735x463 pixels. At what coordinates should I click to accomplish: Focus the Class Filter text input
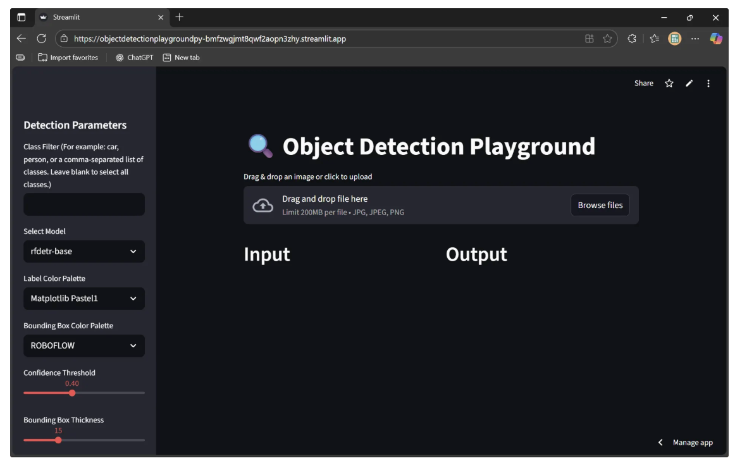click(x=84, y=204)
